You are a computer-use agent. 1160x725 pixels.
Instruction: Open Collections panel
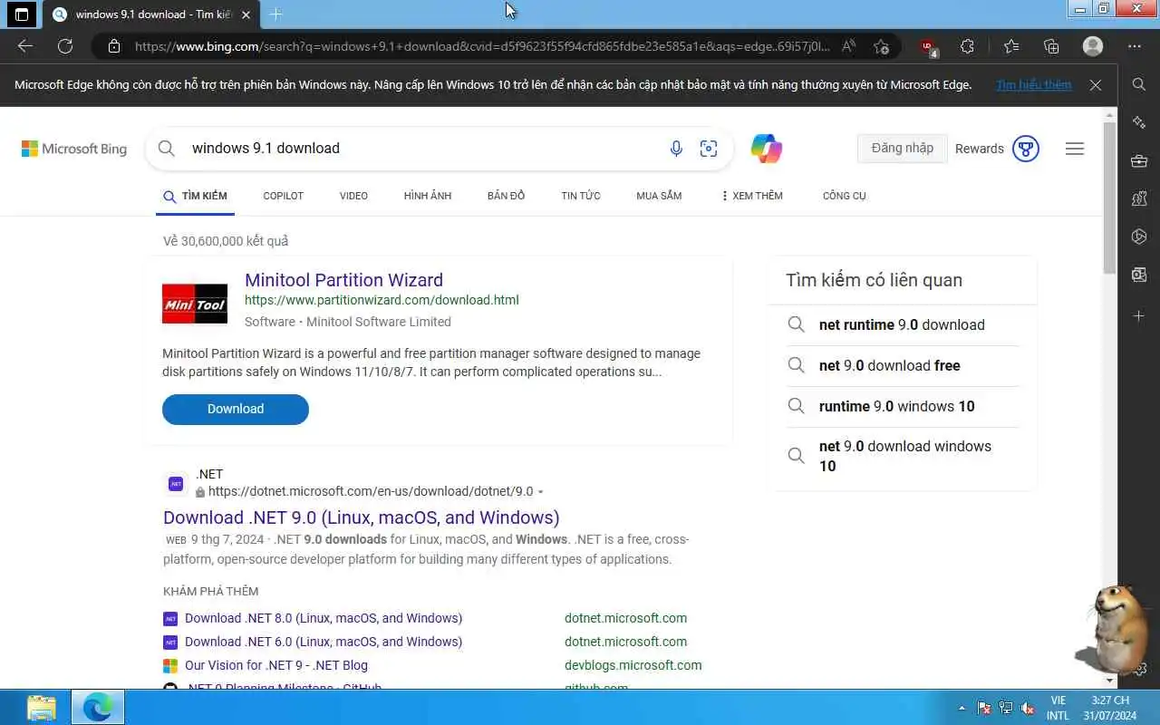1051,46
